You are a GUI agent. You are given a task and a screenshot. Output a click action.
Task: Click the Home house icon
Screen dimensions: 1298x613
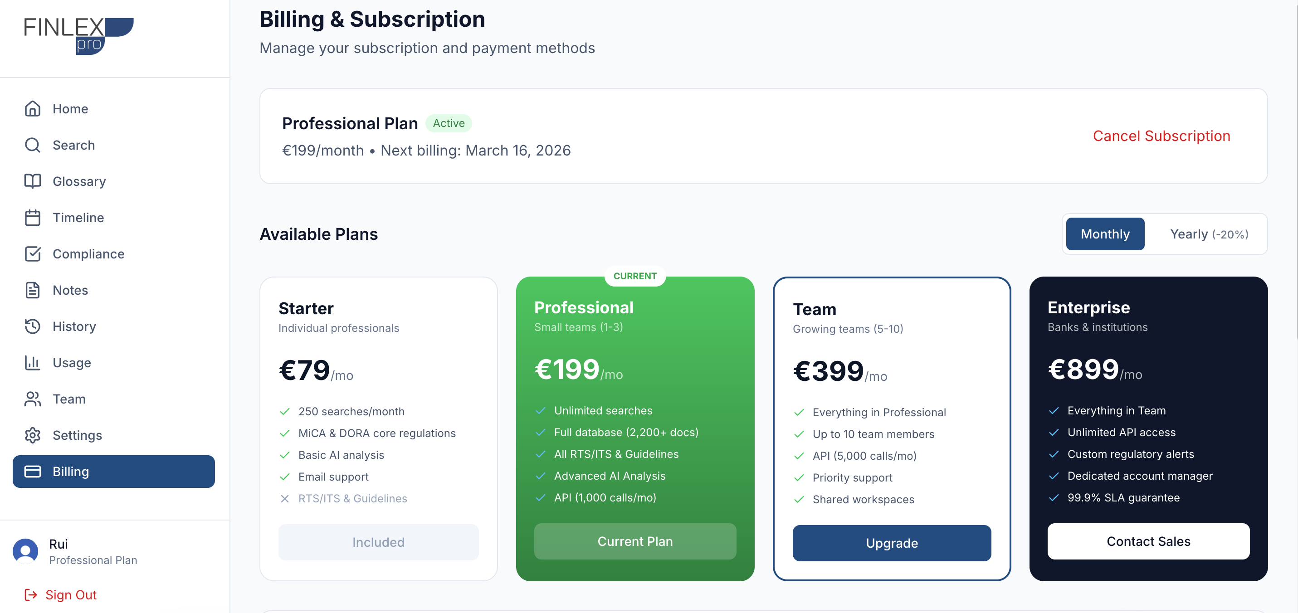33,109
